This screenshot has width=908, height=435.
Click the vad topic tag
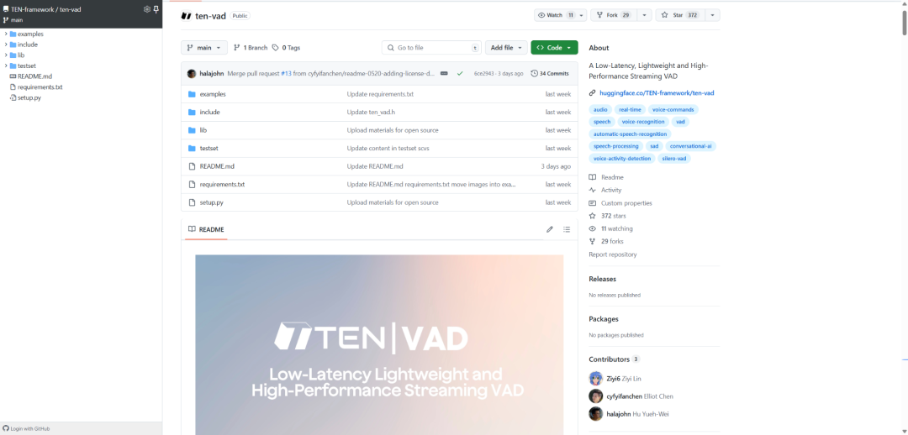[x=680, y=122]
